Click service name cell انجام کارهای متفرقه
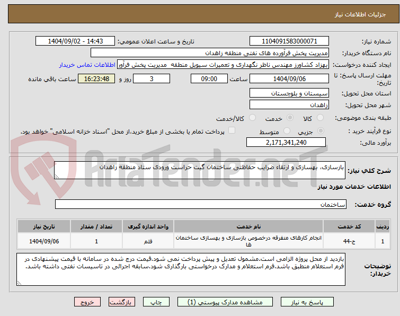The width and height of the screenshot is (400, 316). pos(248,241)
